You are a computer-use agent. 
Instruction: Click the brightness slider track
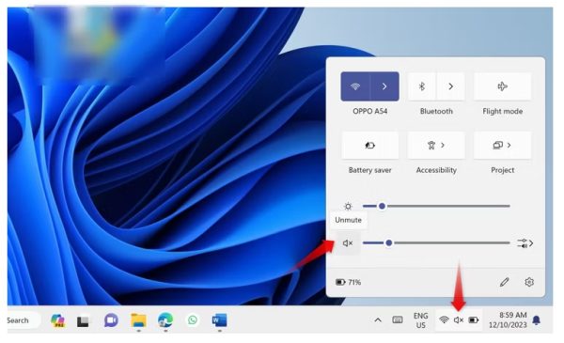436,206
